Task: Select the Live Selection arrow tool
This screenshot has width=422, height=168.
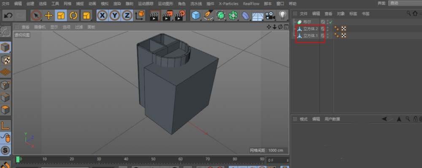Action: pyautogui.click(x=36, y=15)
